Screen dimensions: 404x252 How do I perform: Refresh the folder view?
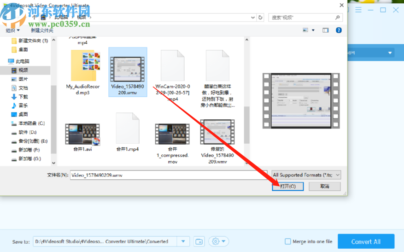(x=260, y=18)
